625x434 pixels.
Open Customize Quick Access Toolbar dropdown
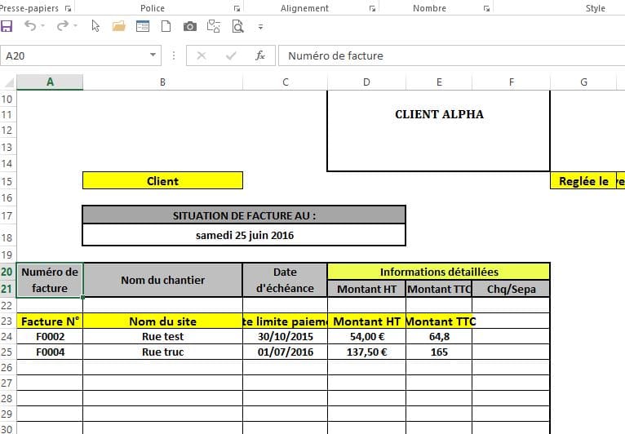260,26
